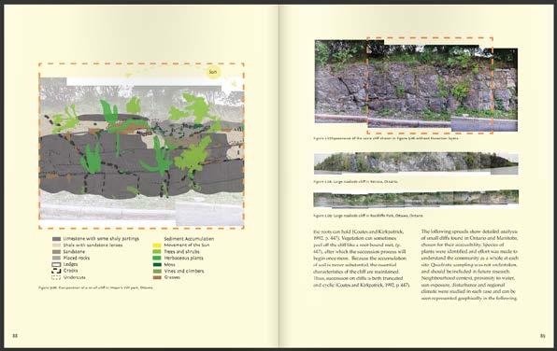Click the yellow Sun circle in diagram
Viewport: 557px width, 351px height.
pyautogui.click(x=213, y=72)
